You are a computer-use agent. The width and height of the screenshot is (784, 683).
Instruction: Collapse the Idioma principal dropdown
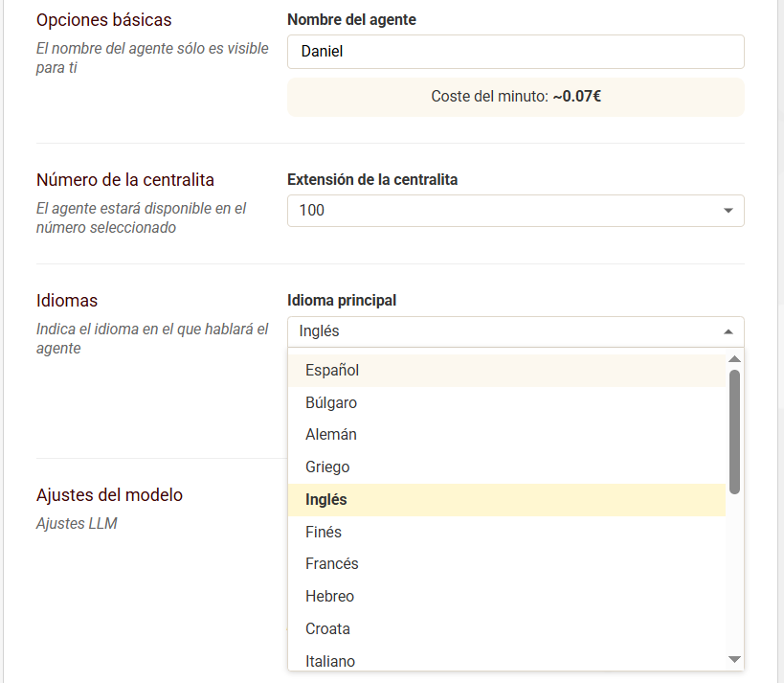pyautogui.click(x=731, y=330)
